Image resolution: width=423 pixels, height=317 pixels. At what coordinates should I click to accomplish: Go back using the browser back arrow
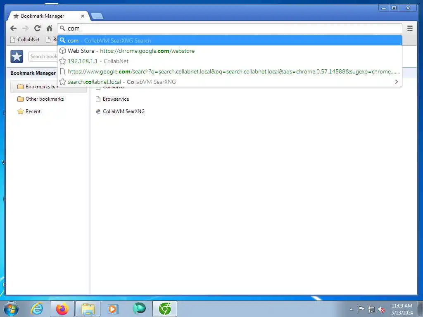pos(13,28)
